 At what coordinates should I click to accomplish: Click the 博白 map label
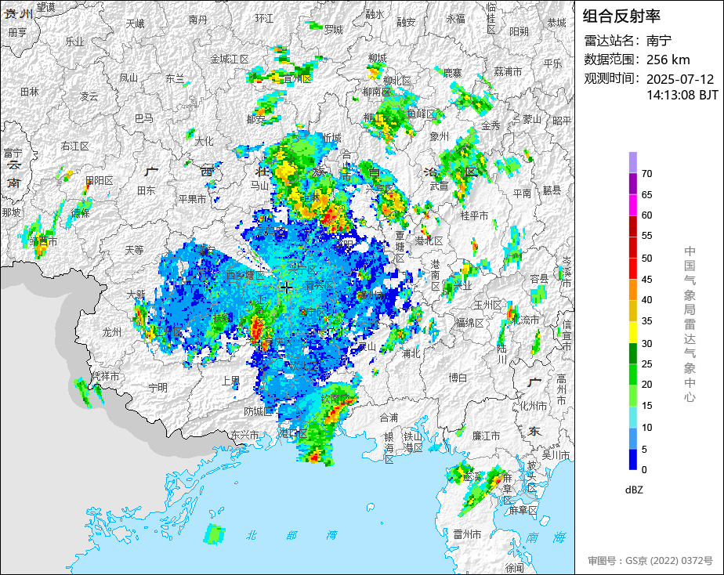click(458, 378)
